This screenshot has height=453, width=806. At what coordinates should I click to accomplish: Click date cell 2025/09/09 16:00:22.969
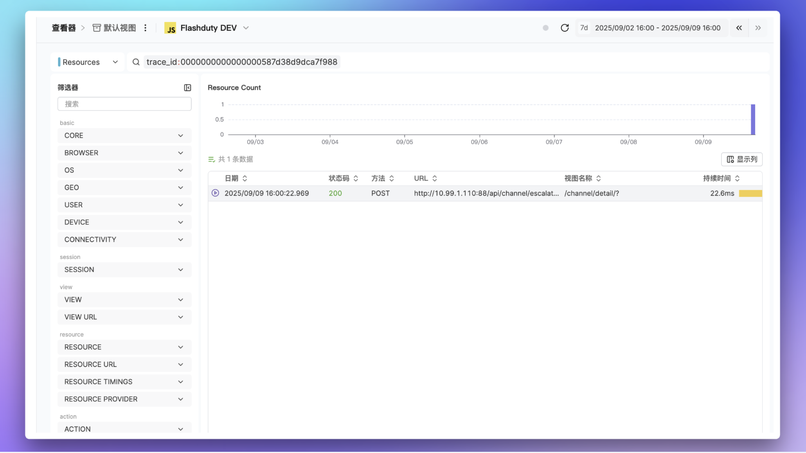266,193
